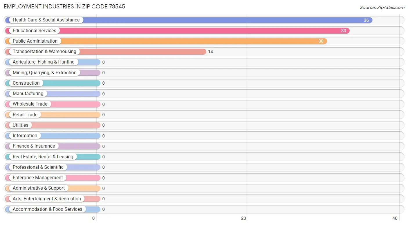Click the 0 value beside Wholesale Trade bar
Image resolution: width=408 pixels, height=225 pixels.
click(103, 104)
